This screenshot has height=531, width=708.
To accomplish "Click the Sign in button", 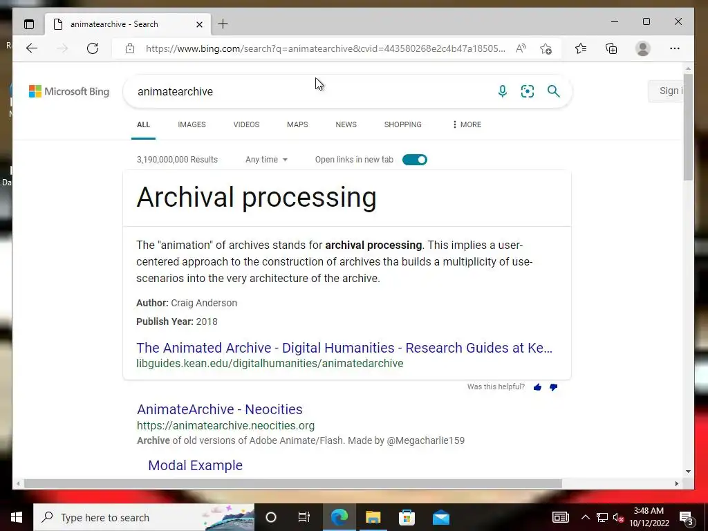I will pos(666,91).
